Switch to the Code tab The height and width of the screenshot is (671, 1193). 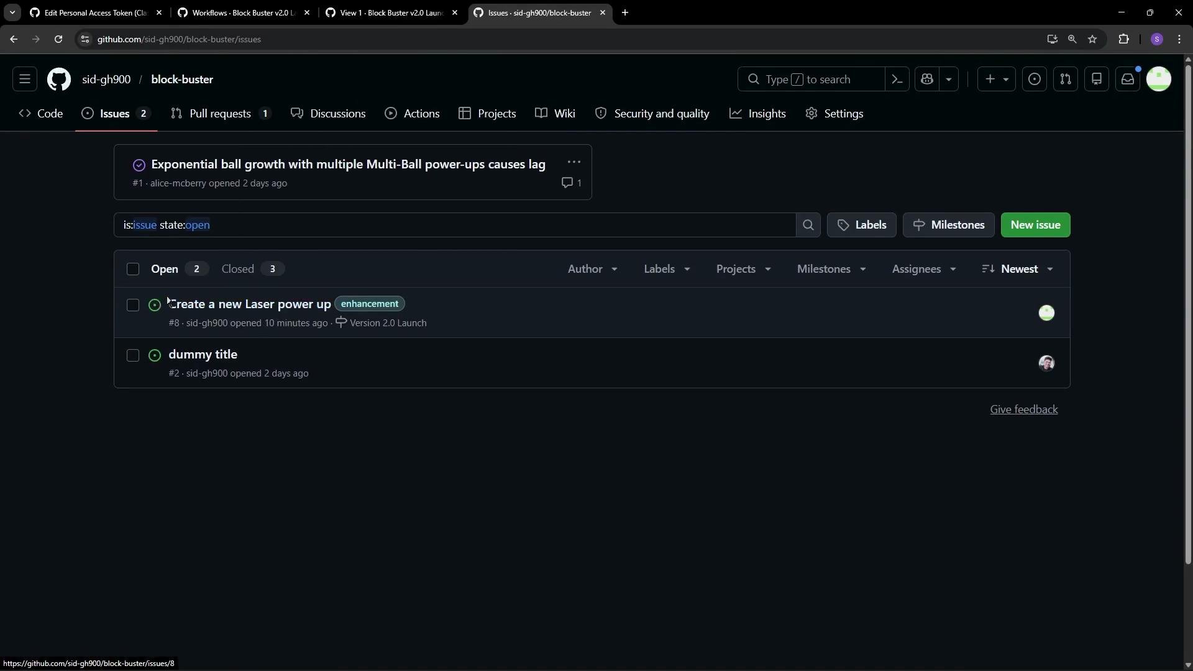tap(41, 114)
